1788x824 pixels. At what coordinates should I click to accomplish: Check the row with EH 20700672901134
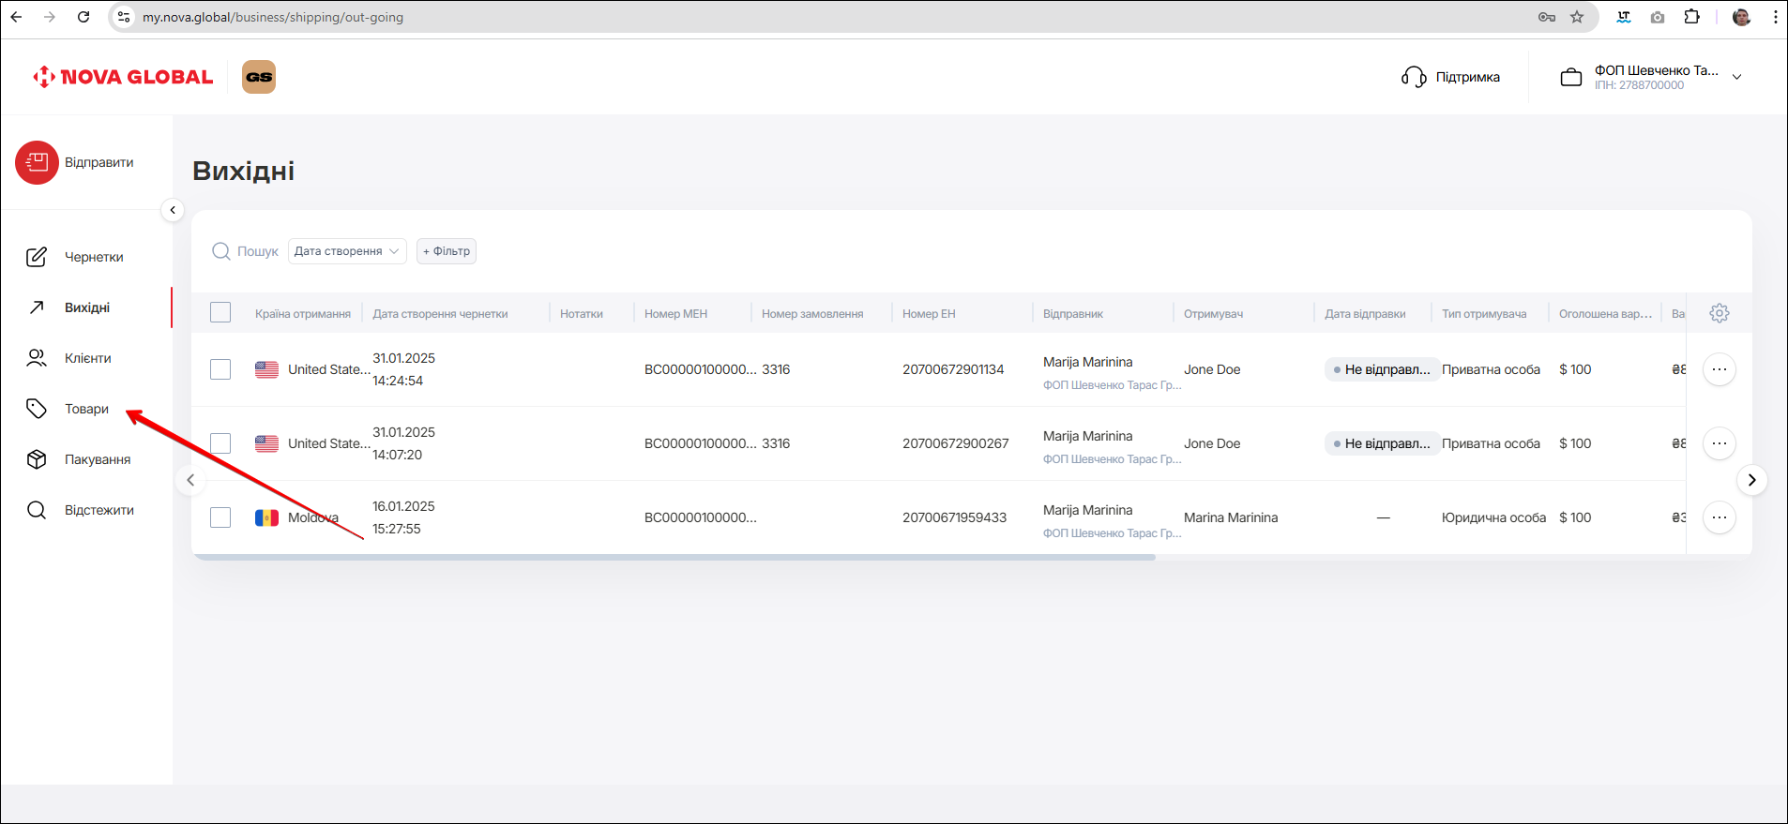point(220,369)
